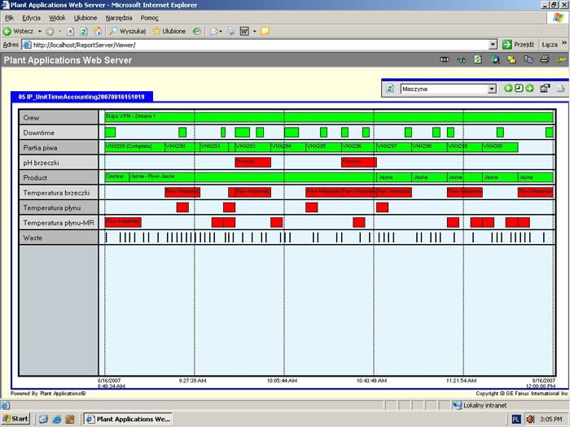The height and width of the screenshot is (427, 570).
Task: Click the IE print icon
Action: tap(230, 32)
